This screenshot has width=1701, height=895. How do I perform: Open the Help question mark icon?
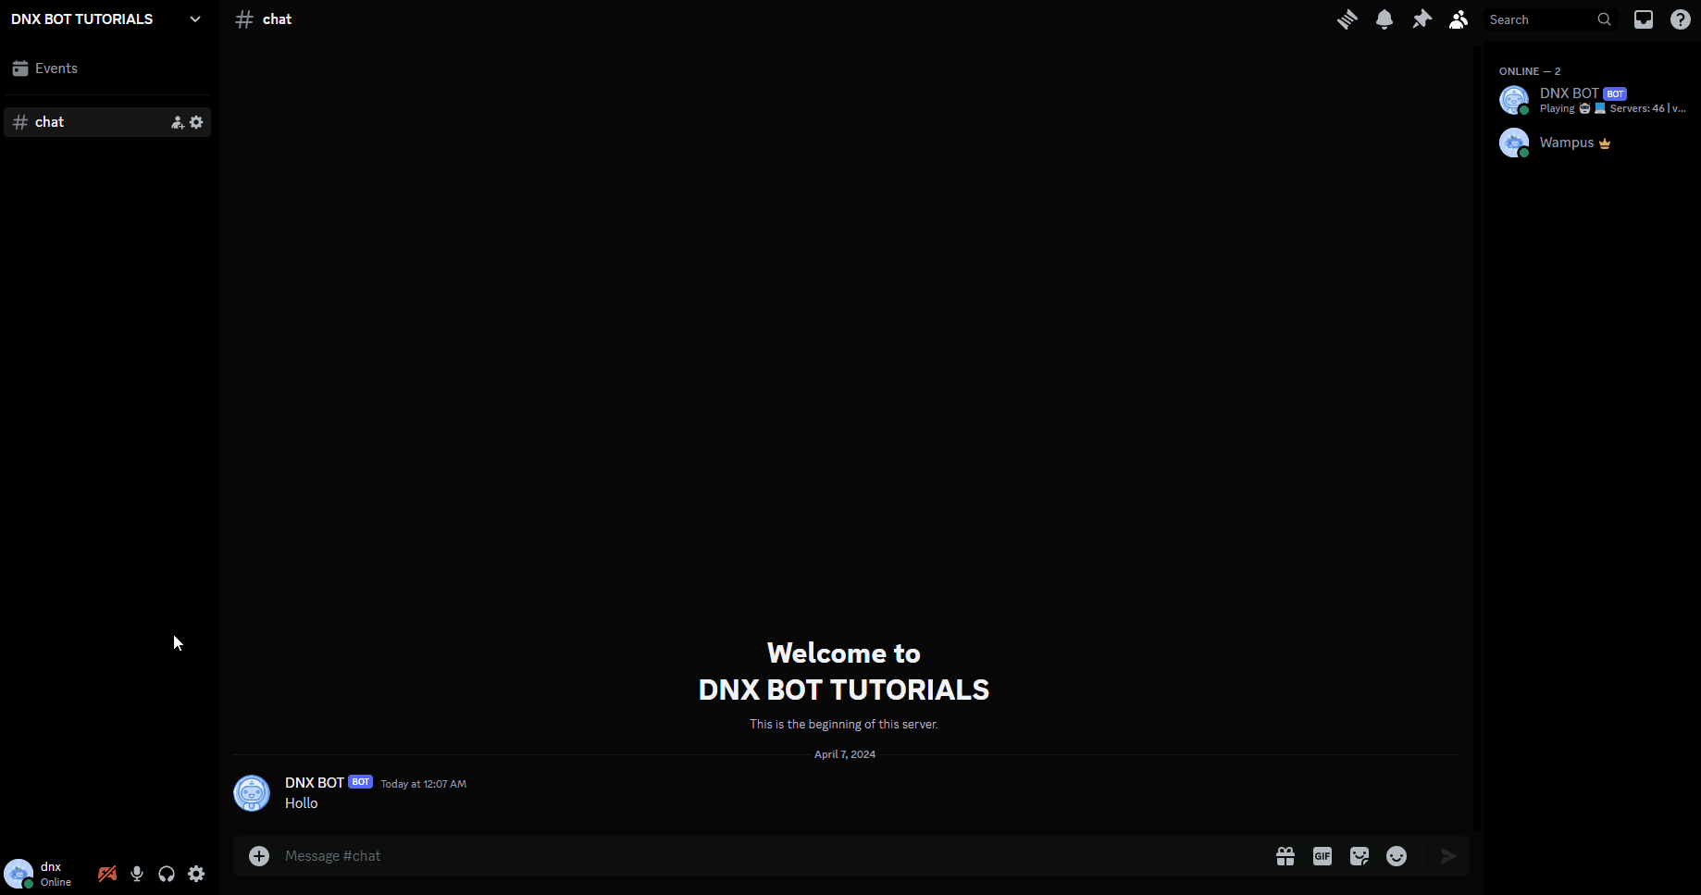pyautogui.click(x=1680, y=19)
